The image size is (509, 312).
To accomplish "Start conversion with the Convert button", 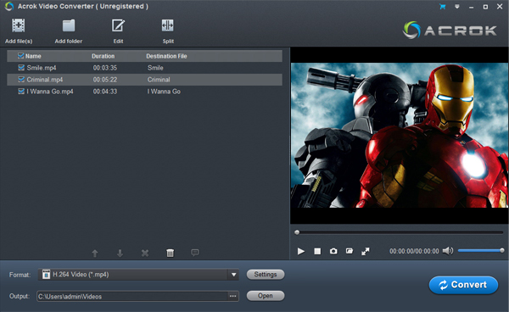I will tap(463, 285).
